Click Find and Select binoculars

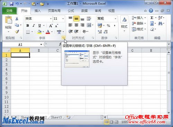[160, 24]
